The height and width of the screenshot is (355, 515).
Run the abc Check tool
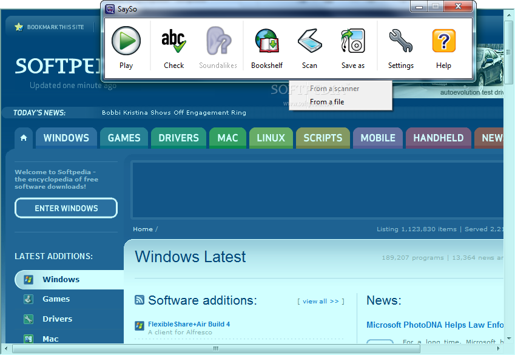pyautogui.click(x=173, y=48)
